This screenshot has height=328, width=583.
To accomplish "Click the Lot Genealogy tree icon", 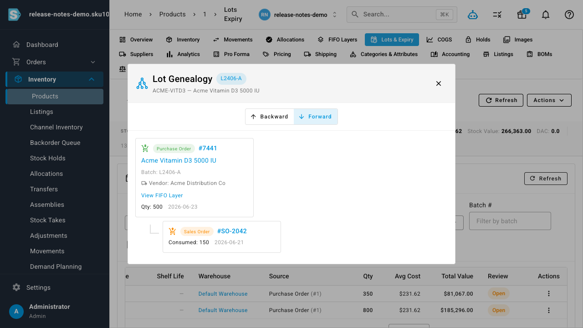I will click(x=142, y=83).
